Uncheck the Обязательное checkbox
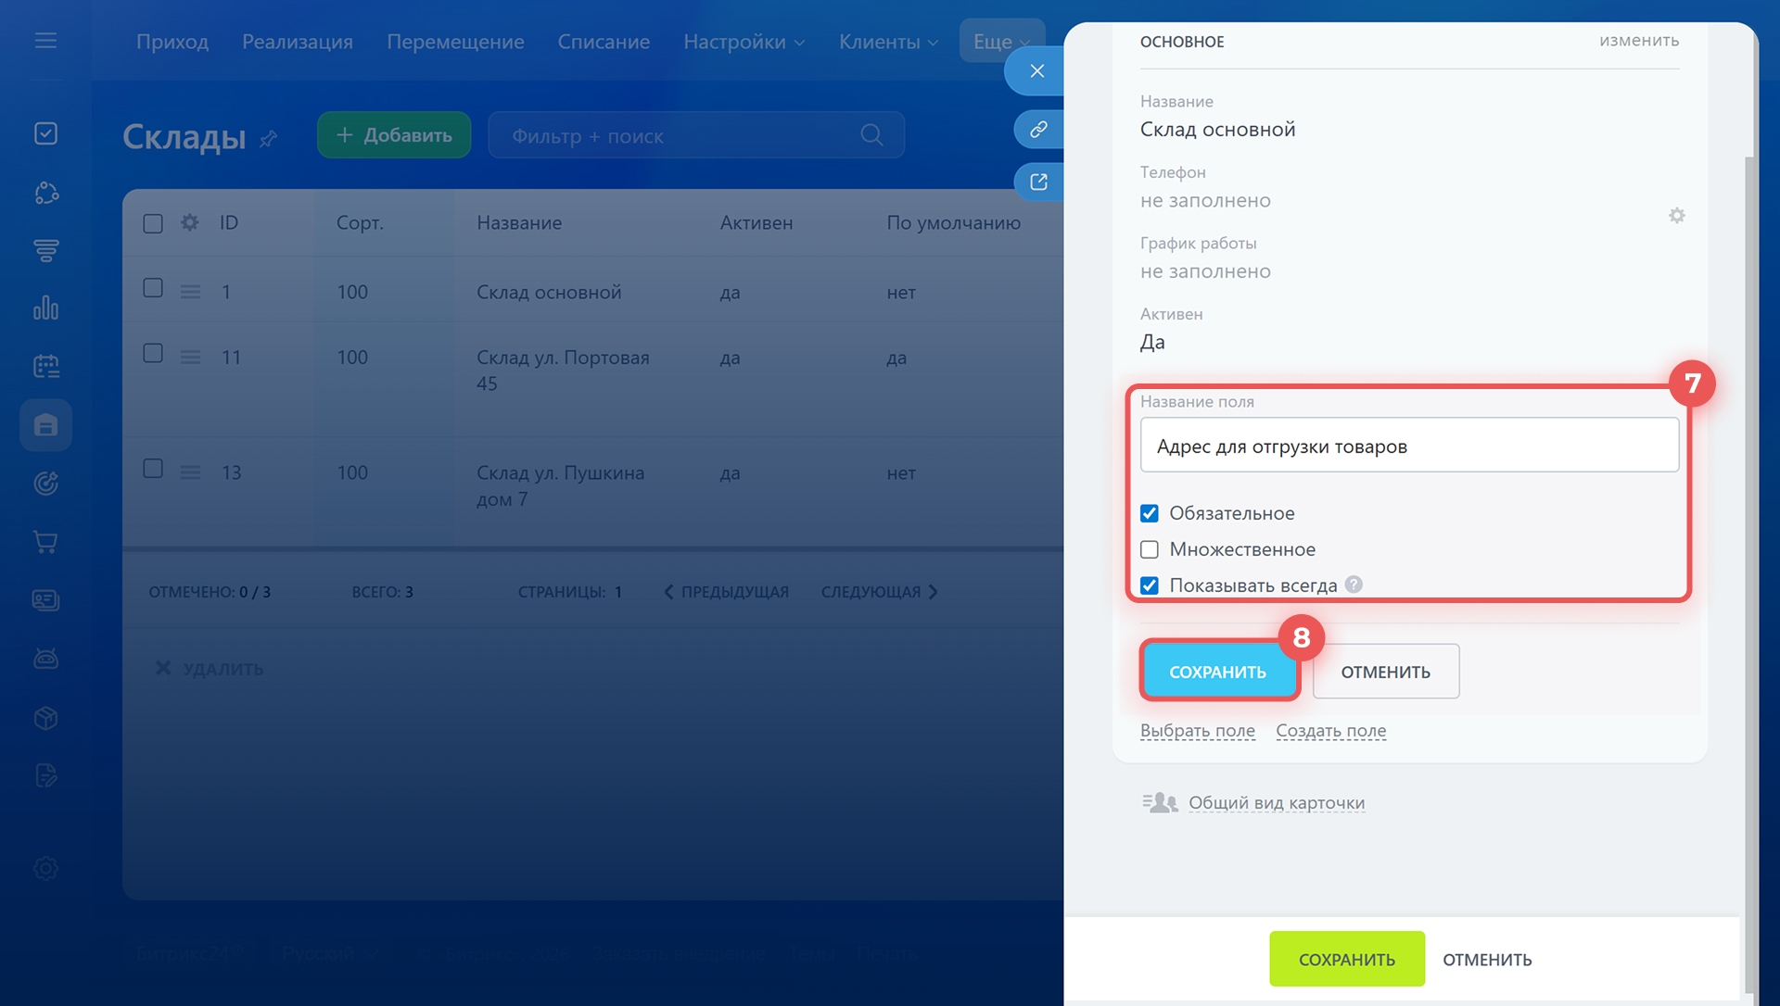The height and width of the screenshot is (1006, 1780). coord(1150,513)
